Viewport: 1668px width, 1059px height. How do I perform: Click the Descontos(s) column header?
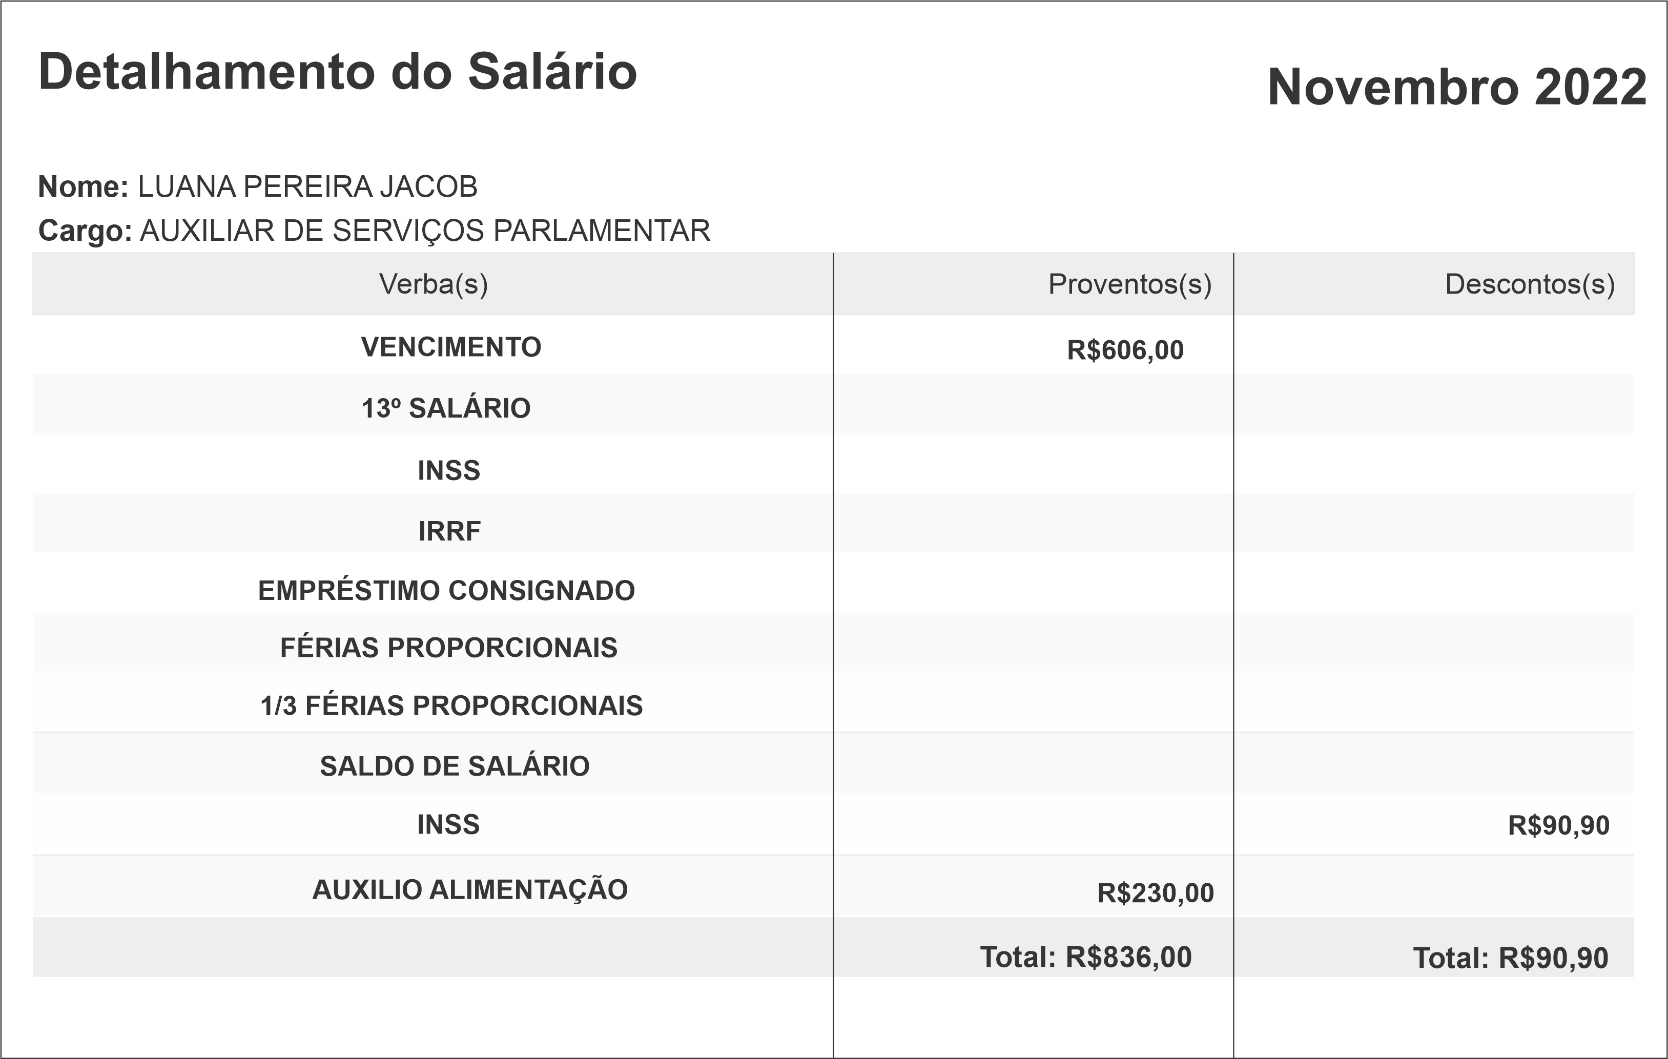[1530, 284]
